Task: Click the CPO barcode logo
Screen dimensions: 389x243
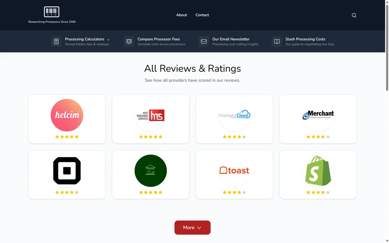Action: click(51, 12)
